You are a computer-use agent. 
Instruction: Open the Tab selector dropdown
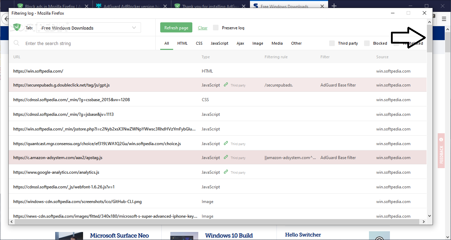tap(88, 28)
